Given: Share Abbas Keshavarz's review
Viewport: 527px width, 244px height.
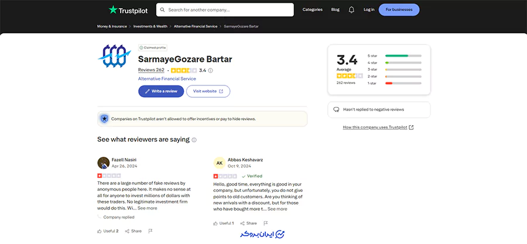Looking at the screenshot, I should click(248, 223).
